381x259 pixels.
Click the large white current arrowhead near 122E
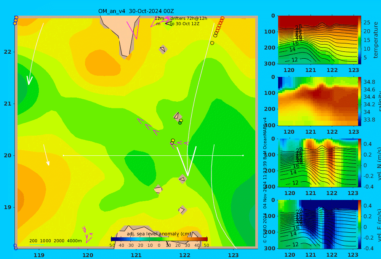tap(187, 161)
